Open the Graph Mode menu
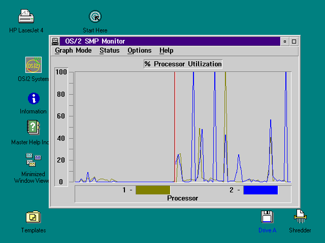The image size is (325, 243). pos(73,51)
